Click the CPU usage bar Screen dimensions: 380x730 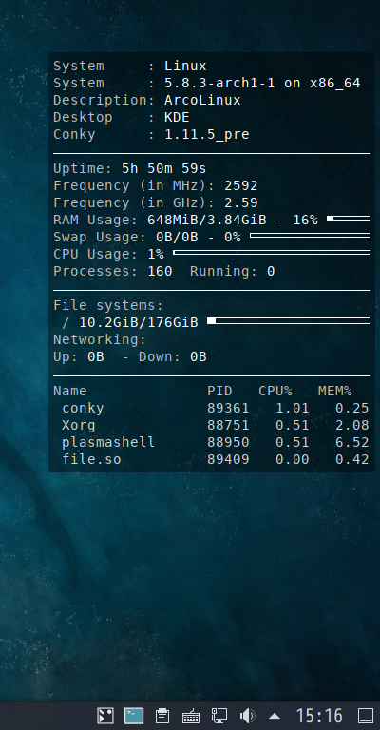point(272,252)
